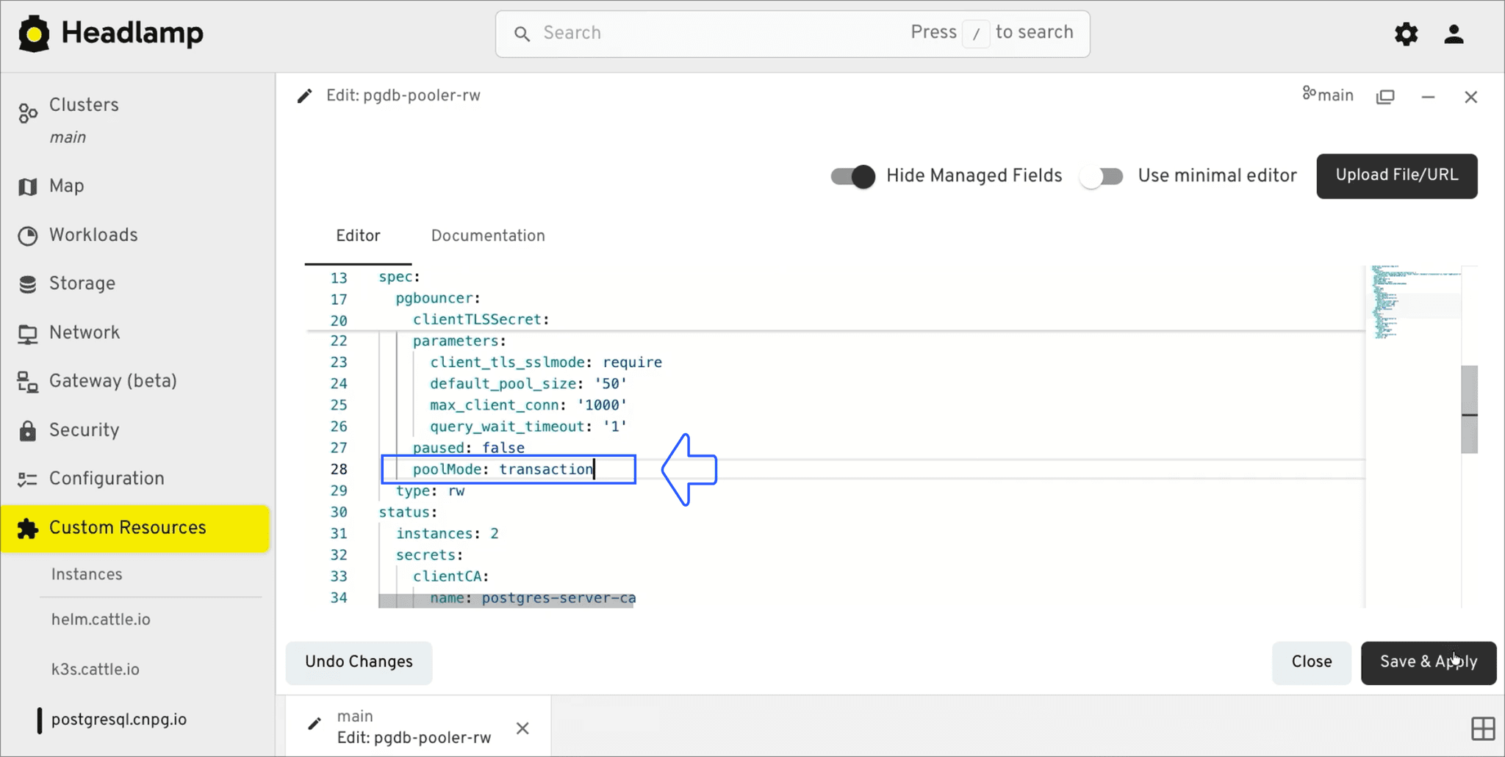Click the parameters: line

click(459, 341)
